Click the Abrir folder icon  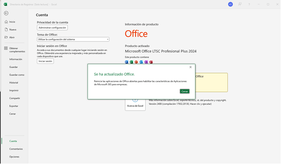(x=6, y=37)
